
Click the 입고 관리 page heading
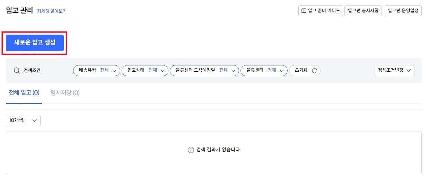click(x=19, y=10)
